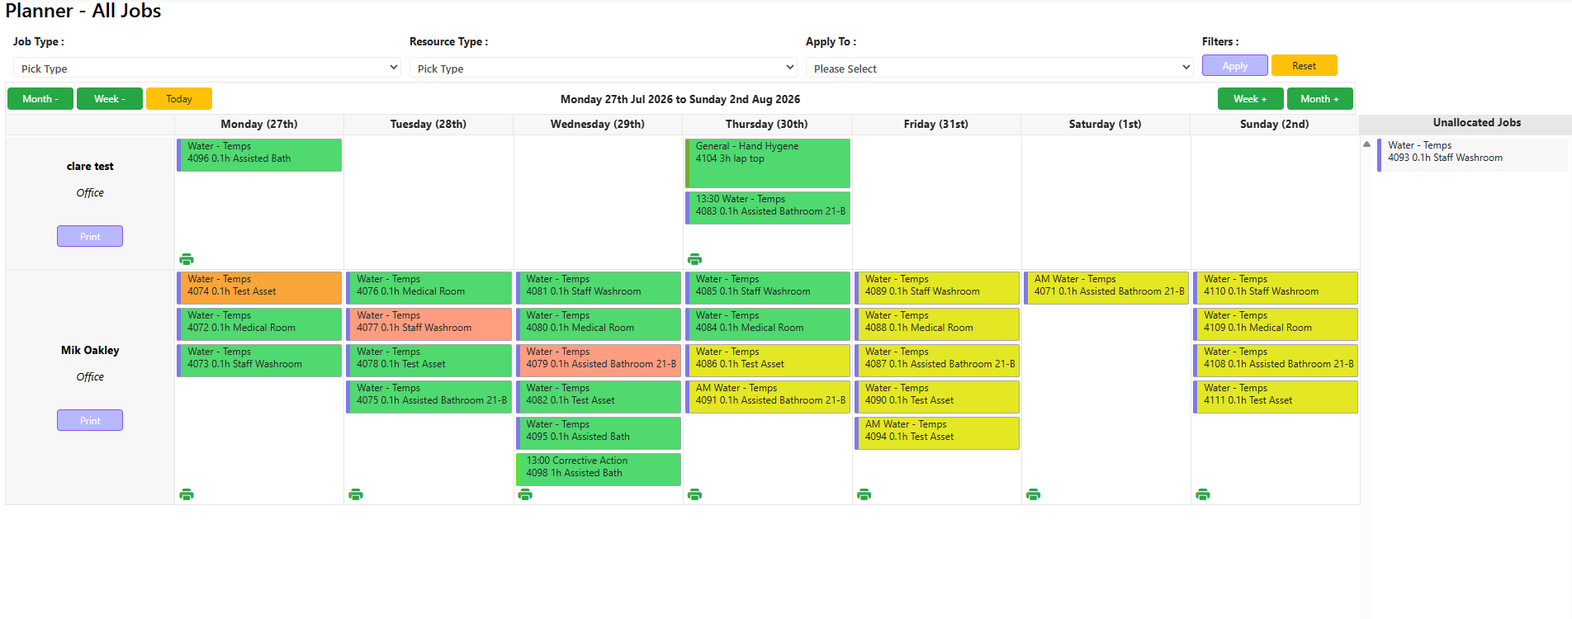
Task: Open job 4082 Test Asset
Action: 598,397
